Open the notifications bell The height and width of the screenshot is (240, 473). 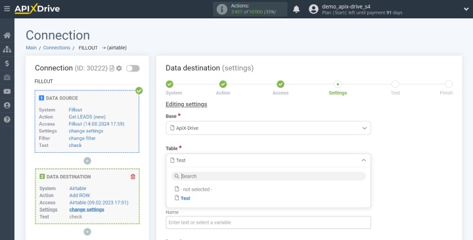pyautogui.click(x=296, y=9)
